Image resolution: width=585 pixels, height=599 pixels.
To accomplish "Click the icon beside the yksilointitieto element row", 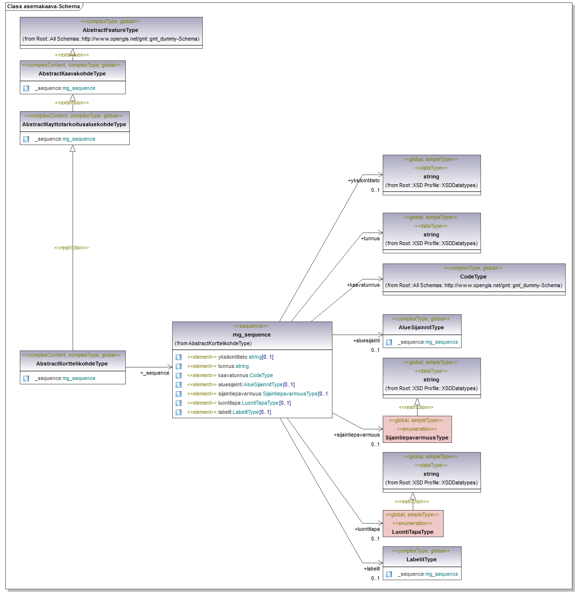I will (178, 357).
